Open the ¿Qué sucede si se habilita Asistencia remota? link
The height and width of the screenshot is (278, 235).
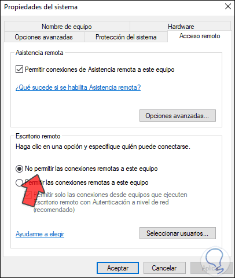tap(78, 87)
